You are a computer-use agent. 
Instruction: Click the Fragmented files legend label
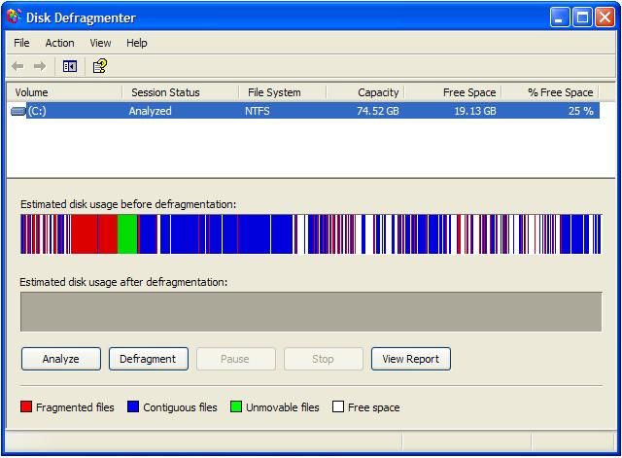(75, 407)
